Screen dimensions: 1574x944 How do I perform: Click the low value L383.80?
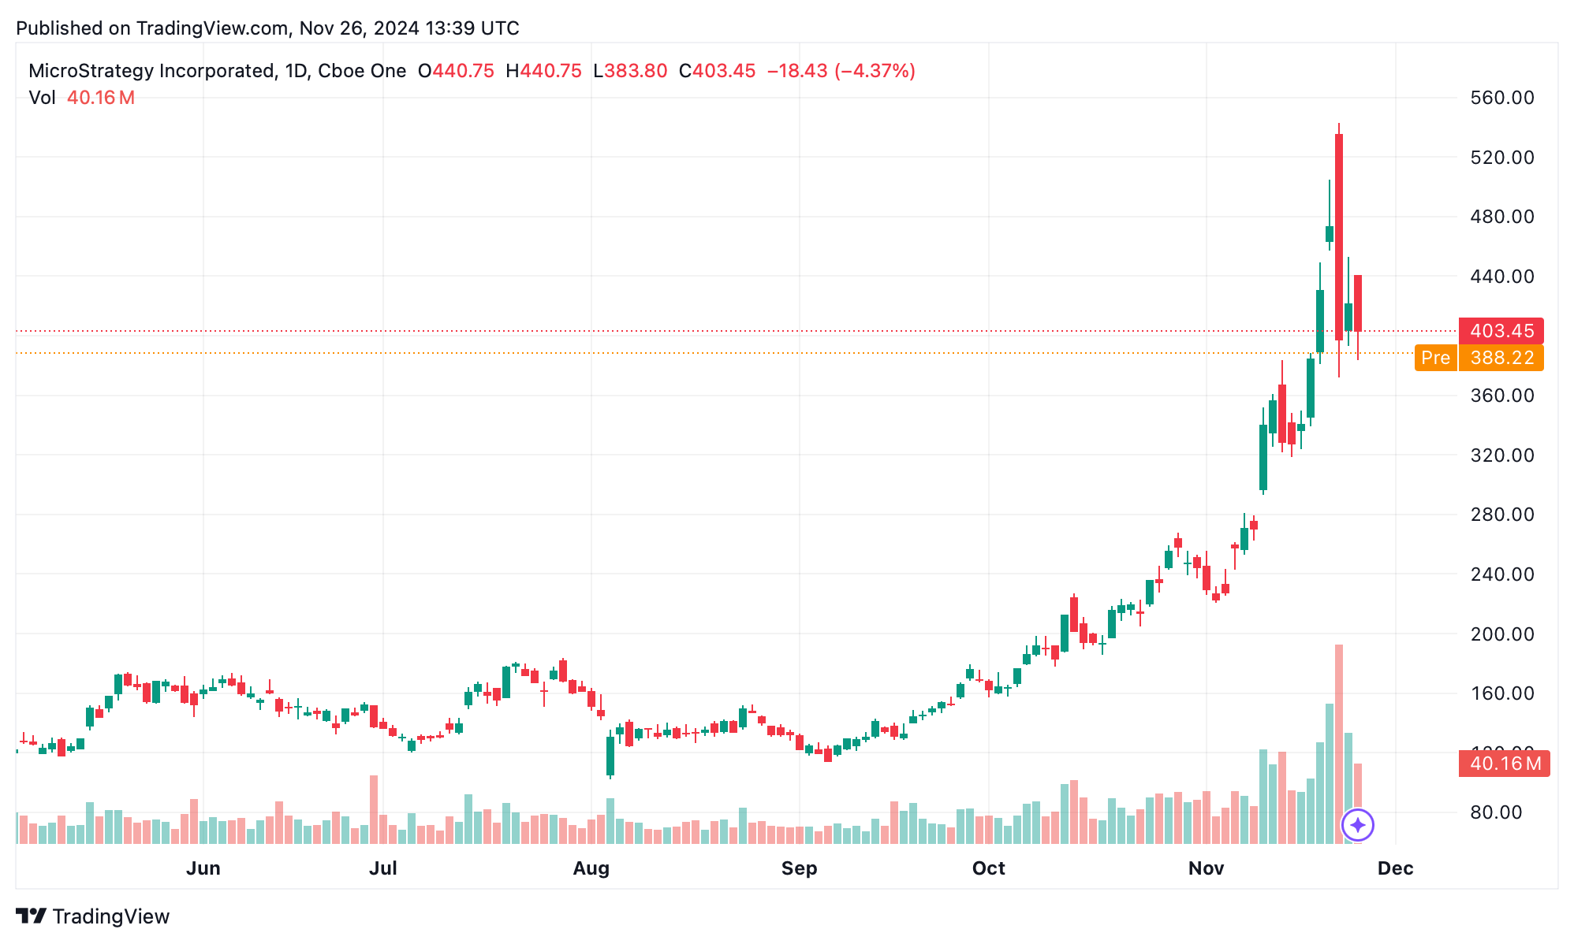tap(630, 71)
